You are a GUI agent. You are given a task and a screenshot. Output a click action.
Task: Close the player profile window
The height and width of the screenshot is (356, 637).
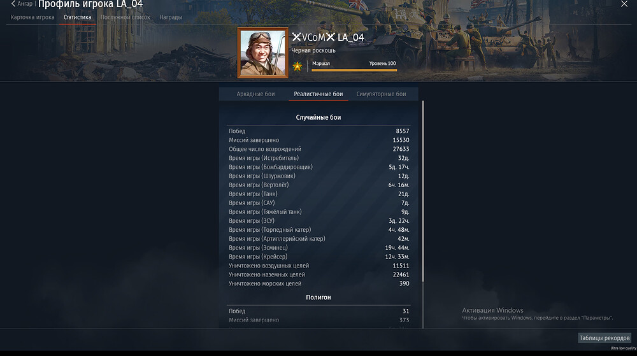pos(624,4)
